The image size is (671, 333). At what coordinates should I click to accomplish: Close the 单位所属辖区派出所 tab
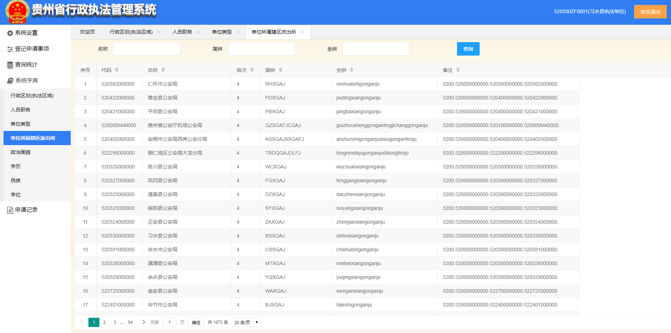[x=302, y=32]
